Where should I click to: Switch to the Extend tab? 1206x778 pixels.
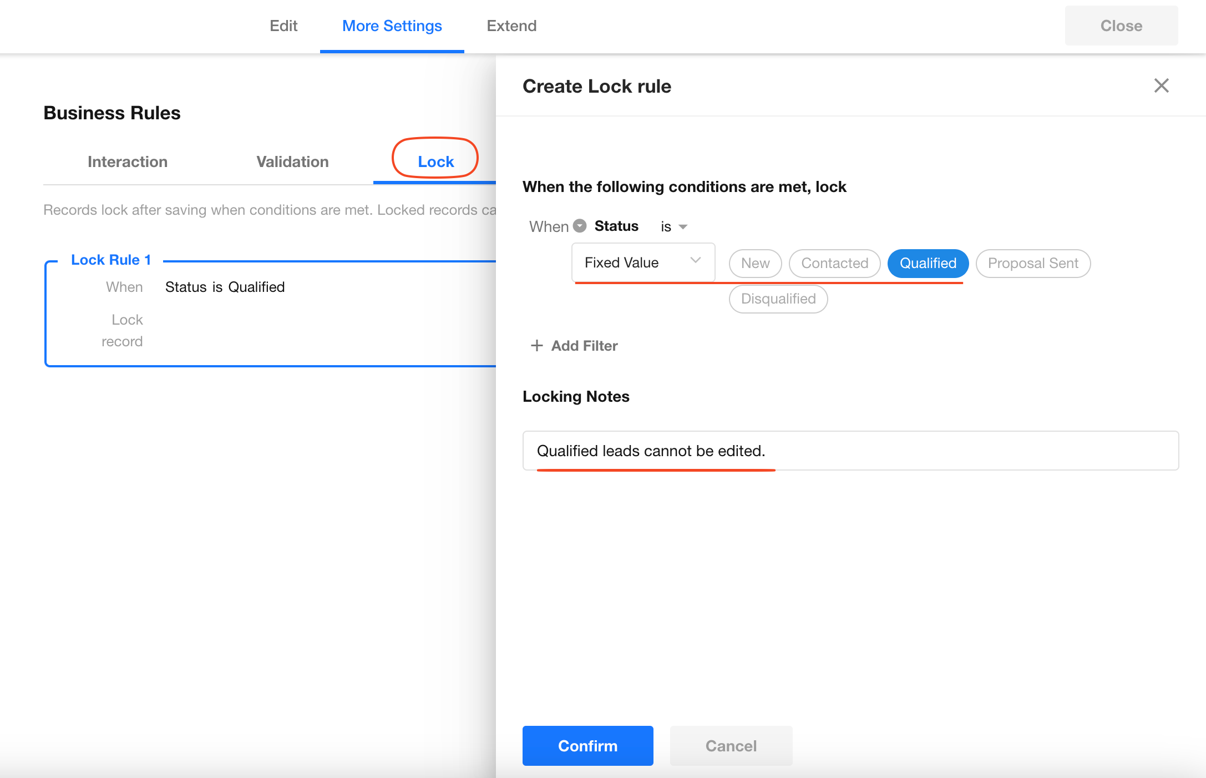(511, 26)
